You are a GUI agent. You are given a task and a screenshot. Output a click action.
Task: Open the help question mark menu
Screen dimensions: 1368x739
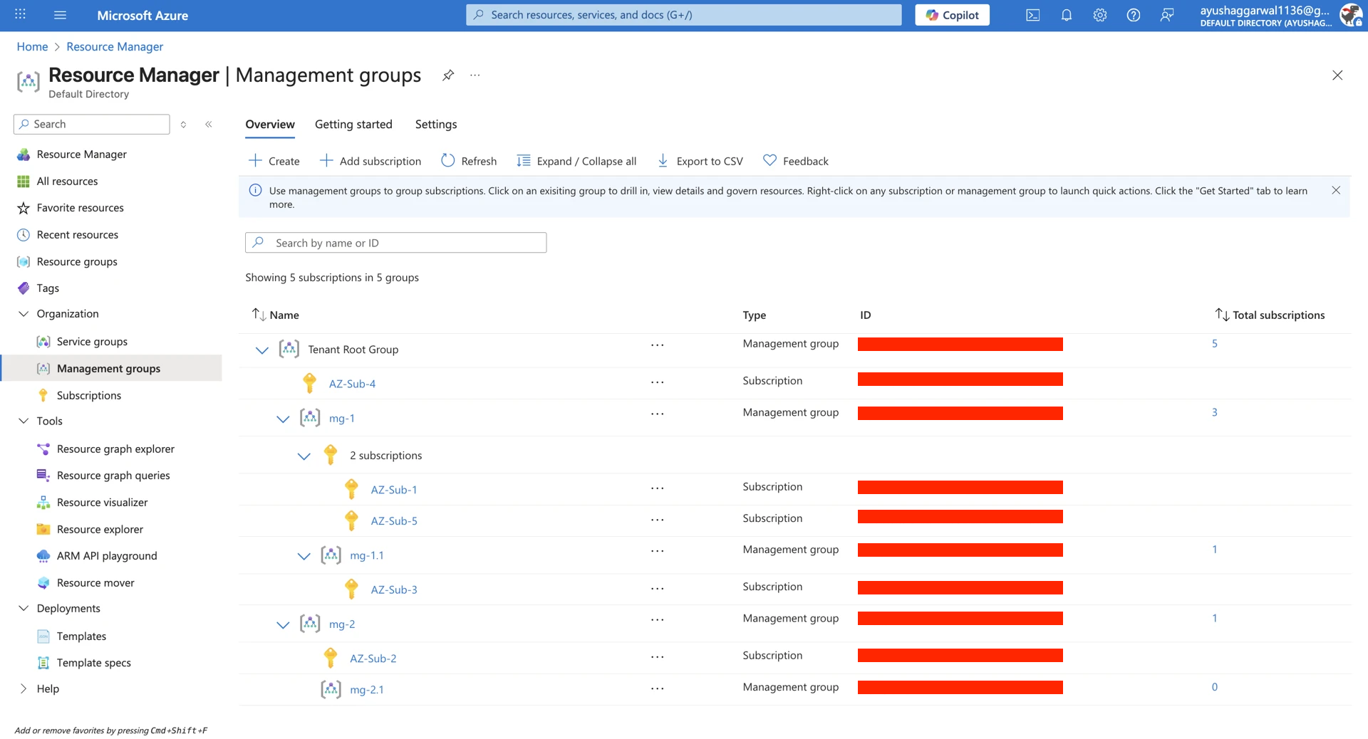tap(1133, 15)
